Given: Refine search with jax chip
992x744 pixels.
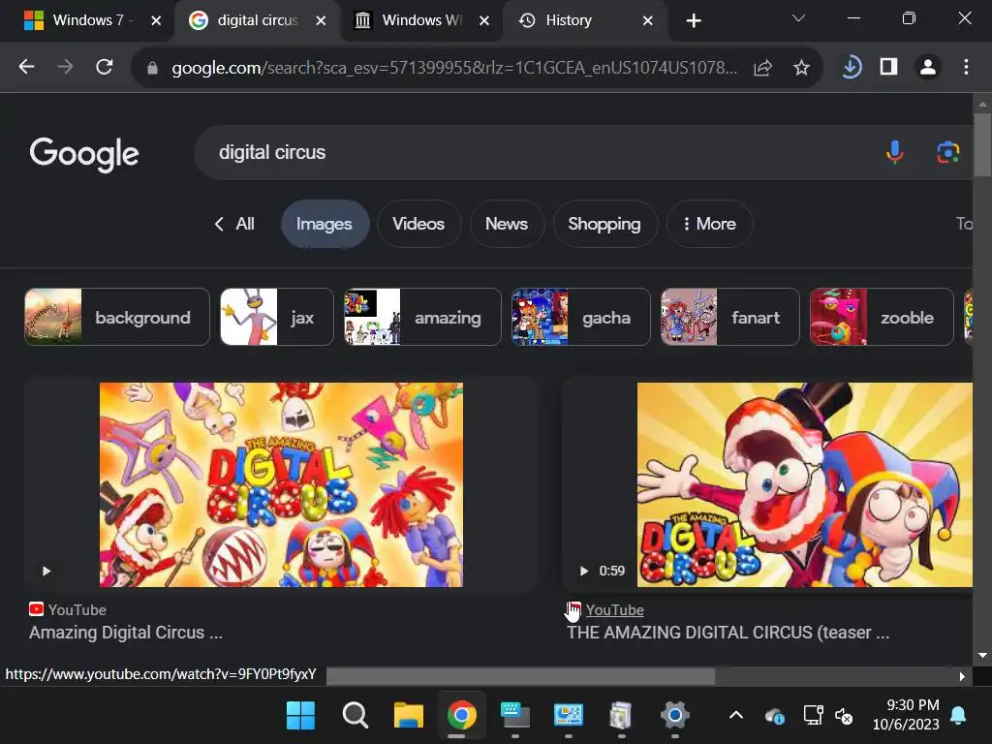Looking at the screenshot, I should point(276,317).
